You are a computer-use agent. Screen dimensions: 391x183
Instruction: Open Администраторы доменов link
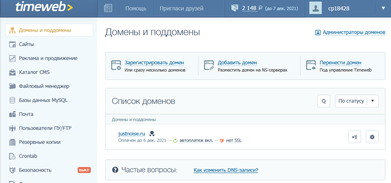pos(354,32)
